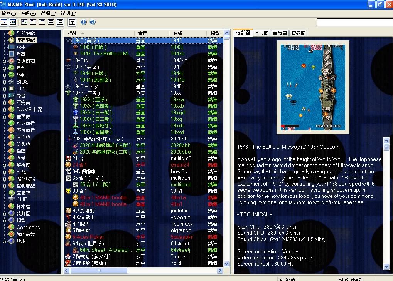Click game list scroll up arrow
The width and height of the screenshot is (393, 281).
click(x=226, y=33)
